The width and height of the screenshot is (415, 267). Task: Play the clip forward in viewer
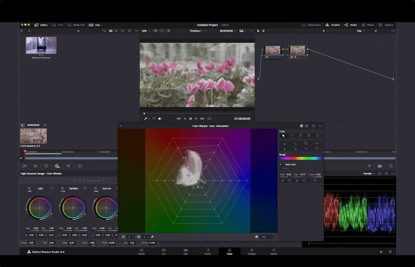point(196,118)
